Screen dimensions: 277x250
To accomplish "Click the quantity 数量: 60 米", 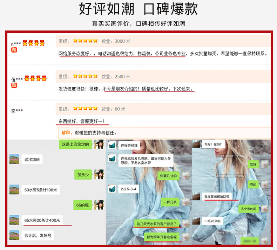I will click(113, 109).
